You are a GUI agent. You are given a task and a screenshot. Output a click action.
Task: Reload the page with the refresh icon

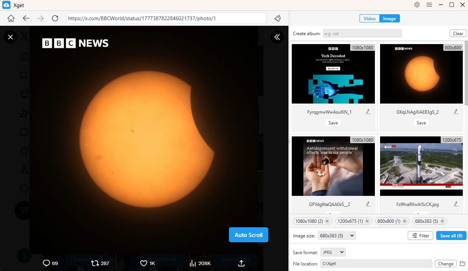pos(55,18)
